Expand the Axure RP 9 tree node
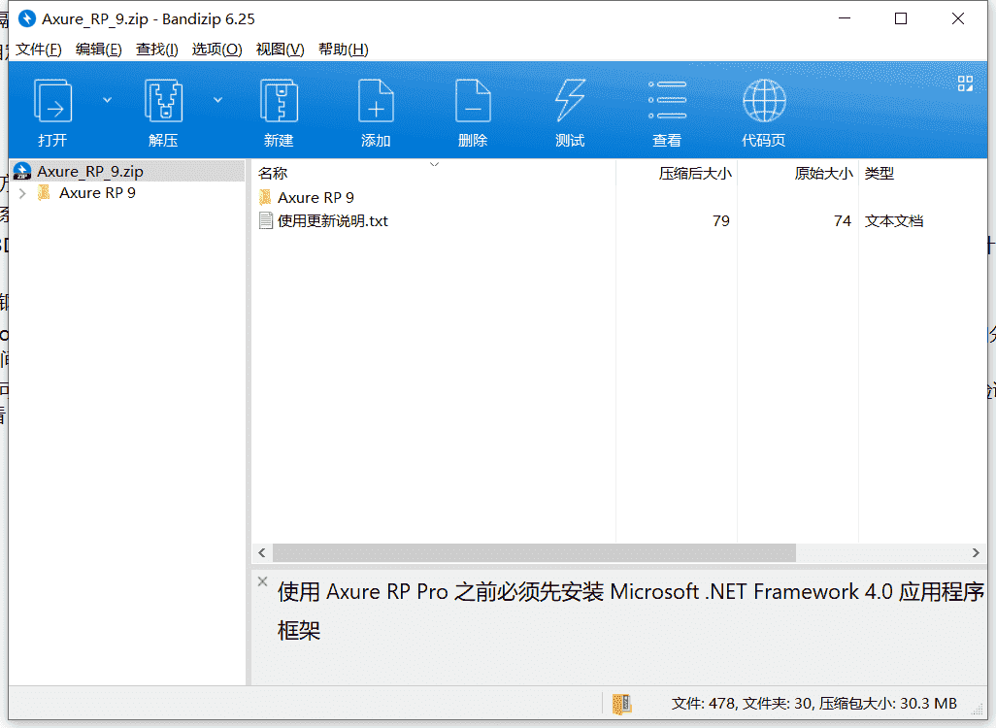Image resolution: width=996 pixels, height=728 pixels. (x=23, y=193)
